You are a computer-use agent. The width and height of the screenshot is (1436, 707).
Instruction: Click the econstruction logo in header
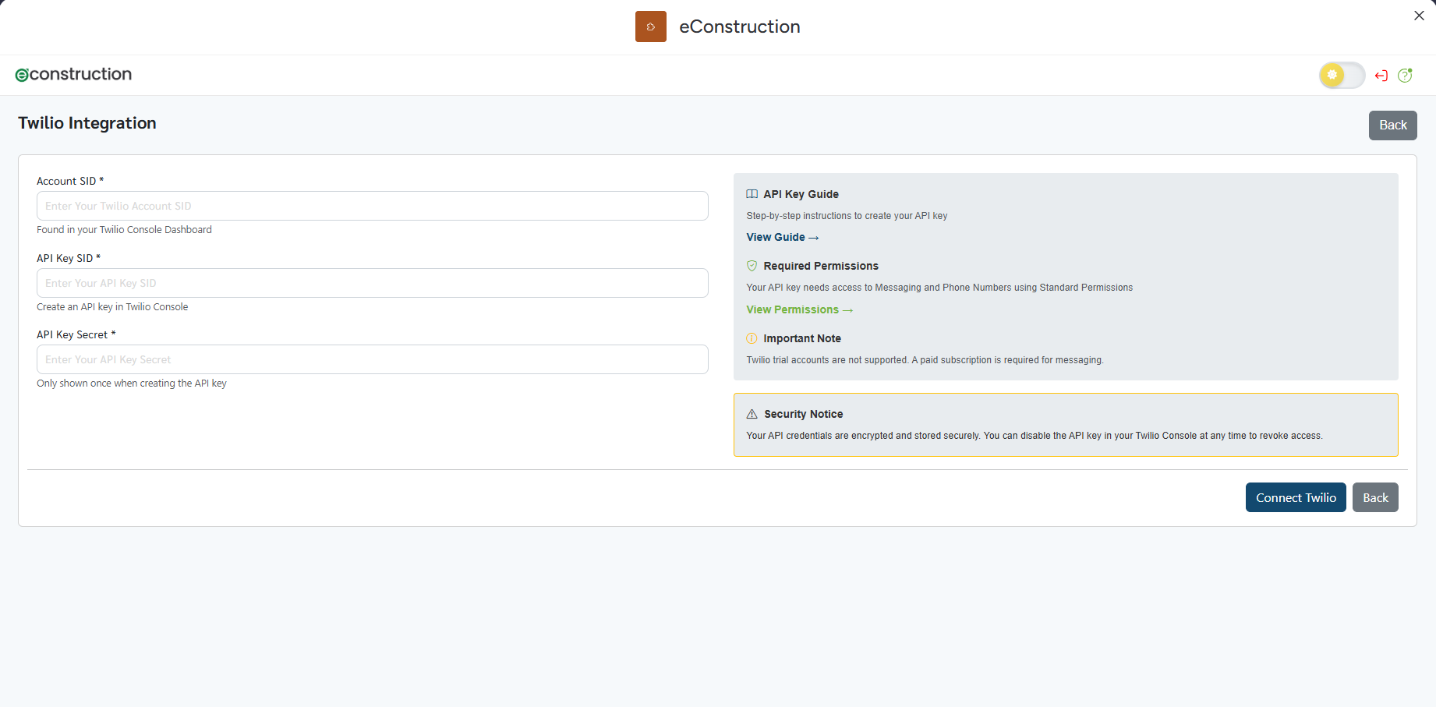[x=74, y=74]
